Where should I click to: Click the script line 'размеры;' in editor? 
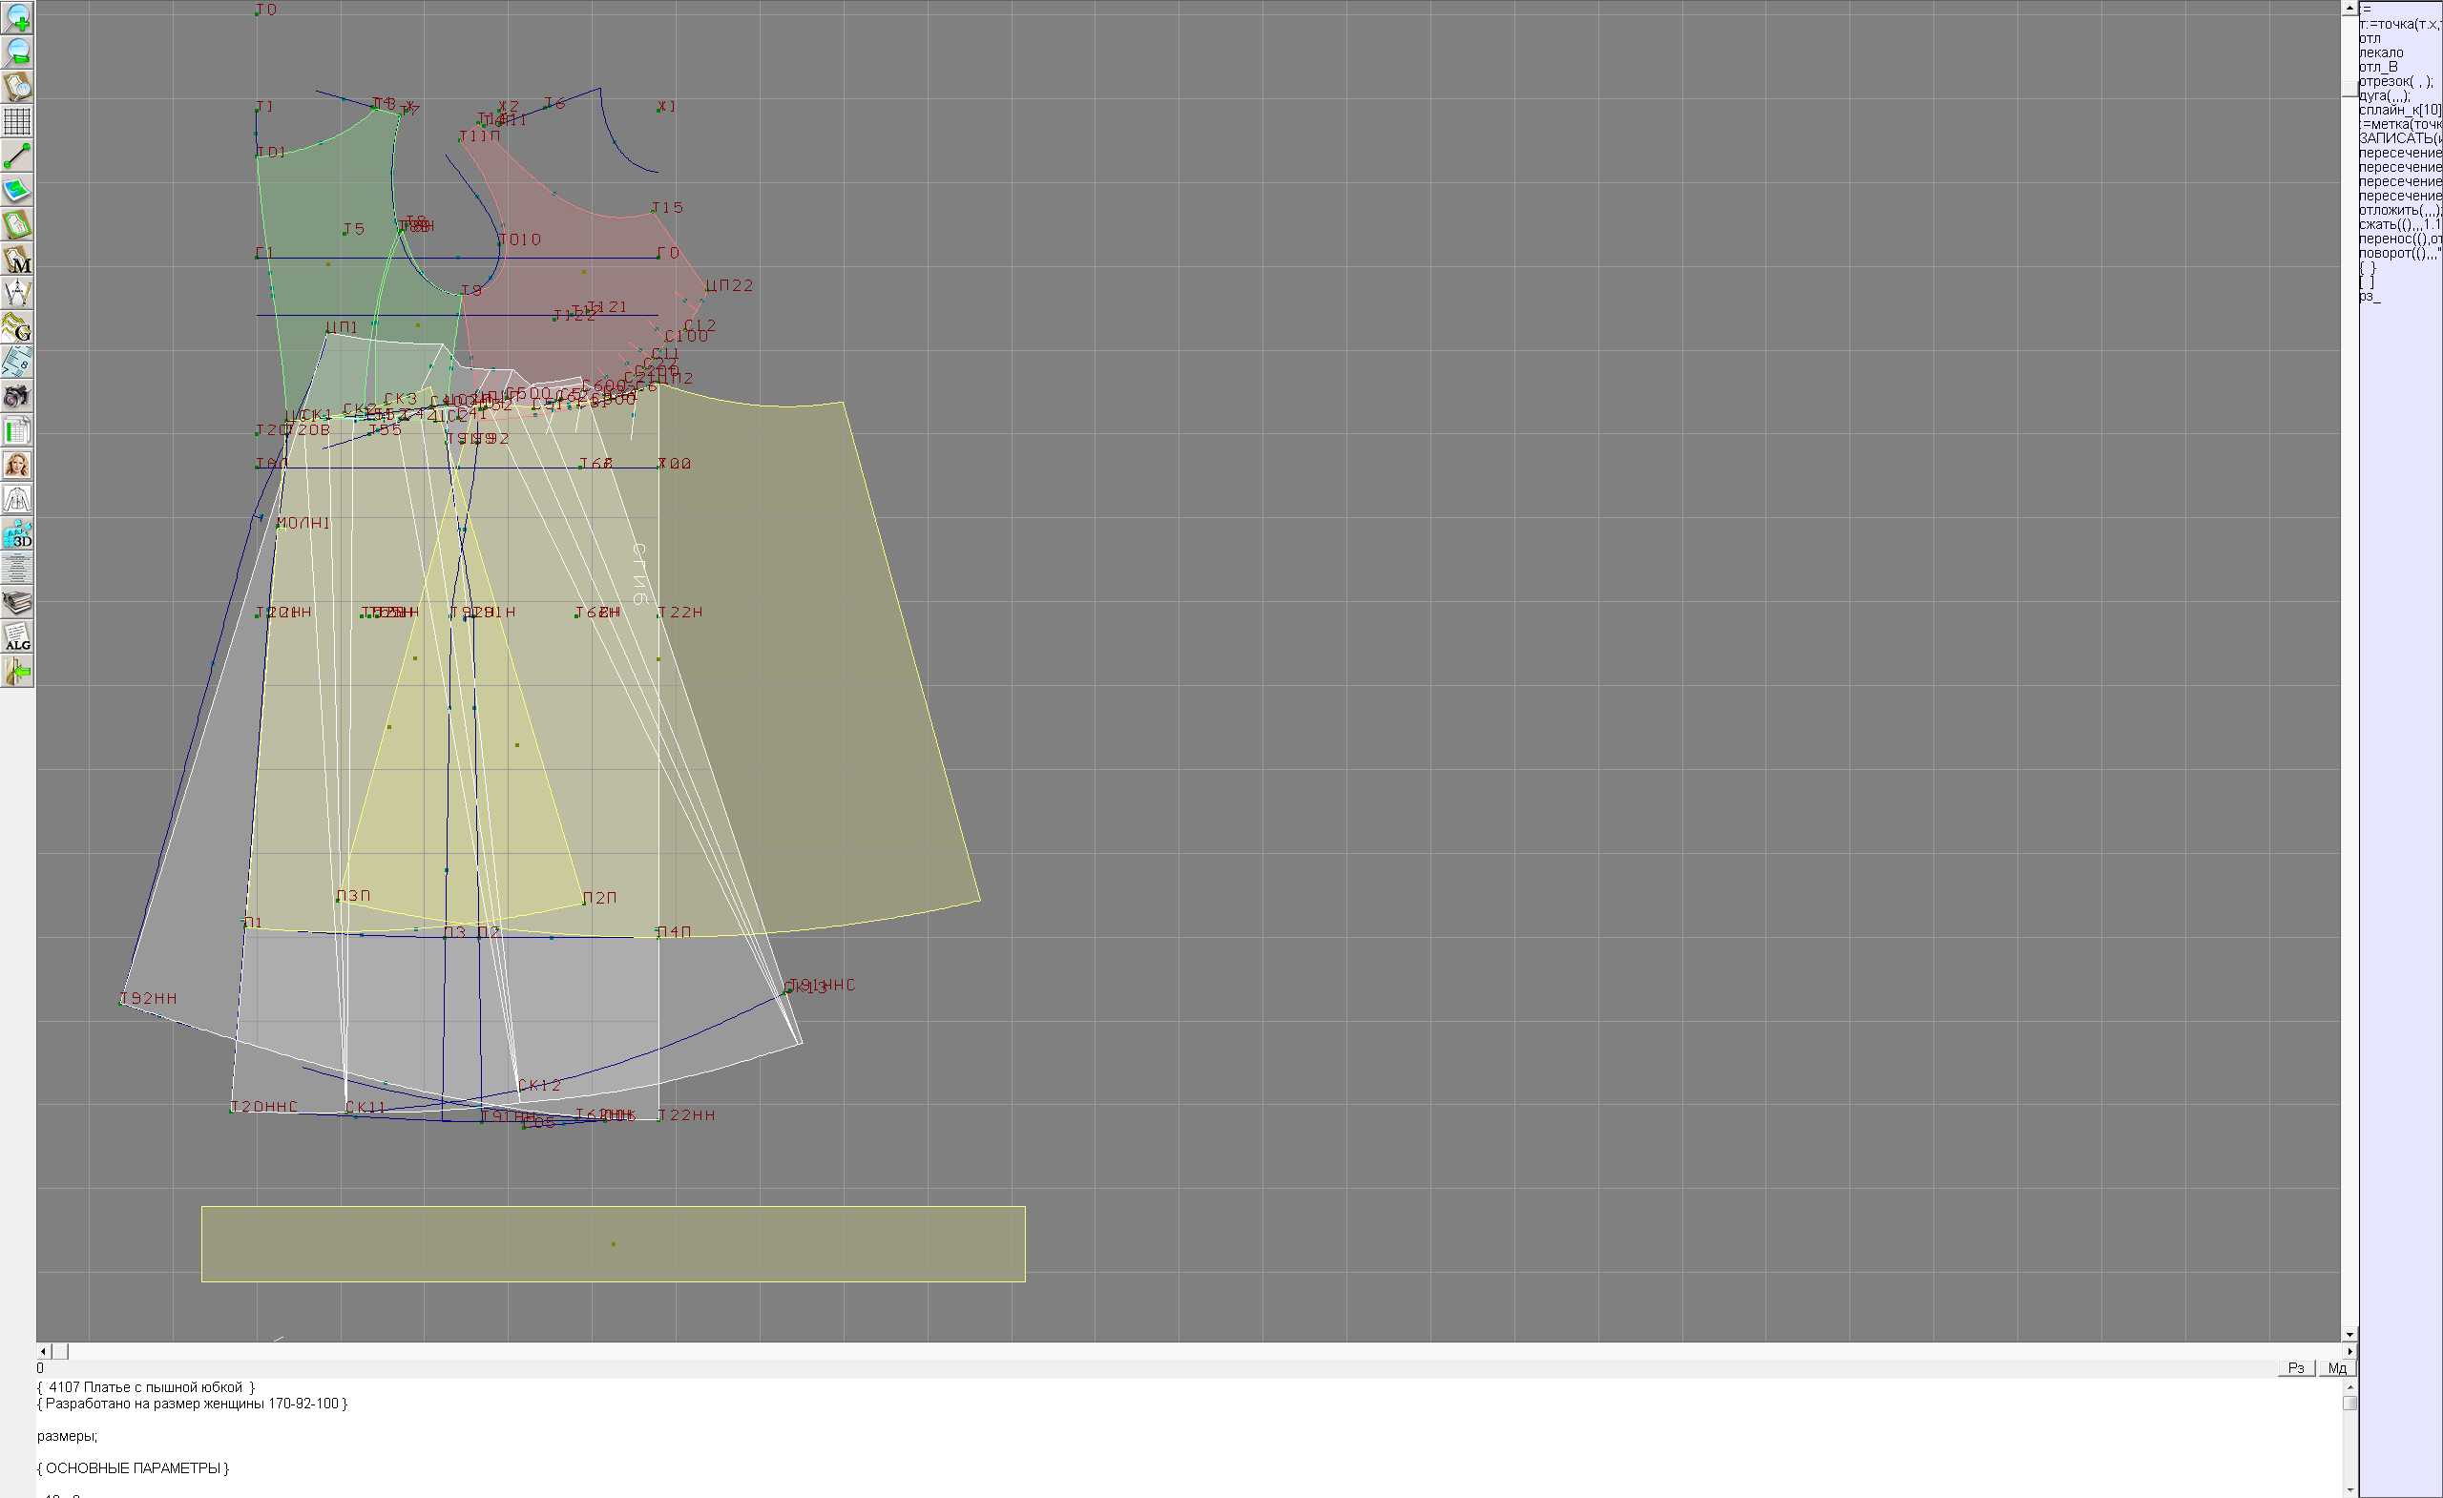coord(68,1436)
